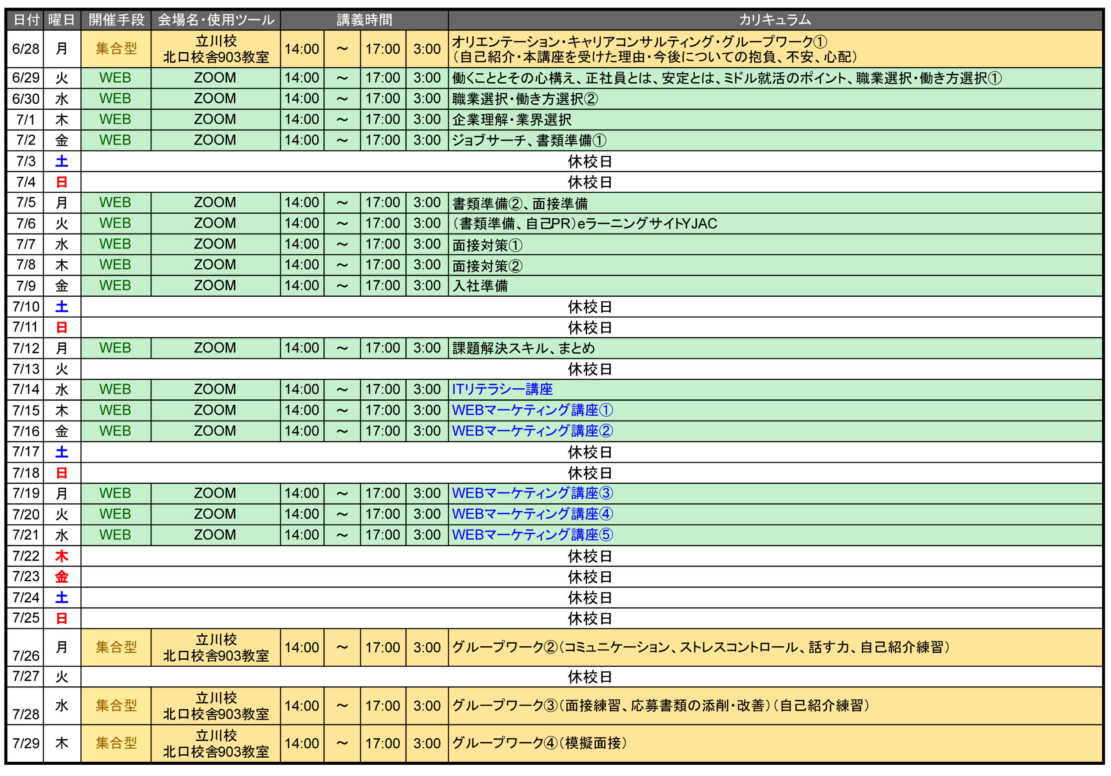Click 月 weekday in the 7/5 row

point(62,203)
